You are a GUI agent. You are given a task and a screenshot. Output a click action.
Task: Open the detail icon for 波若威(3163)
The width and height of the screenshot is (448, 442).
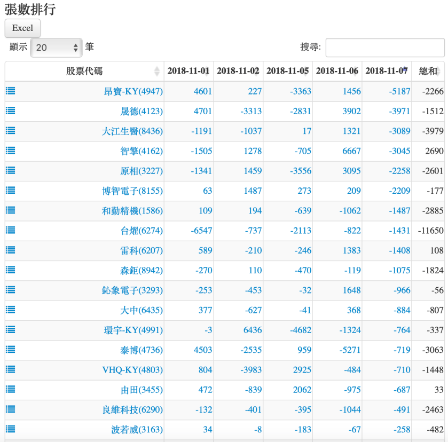point(10,430)
